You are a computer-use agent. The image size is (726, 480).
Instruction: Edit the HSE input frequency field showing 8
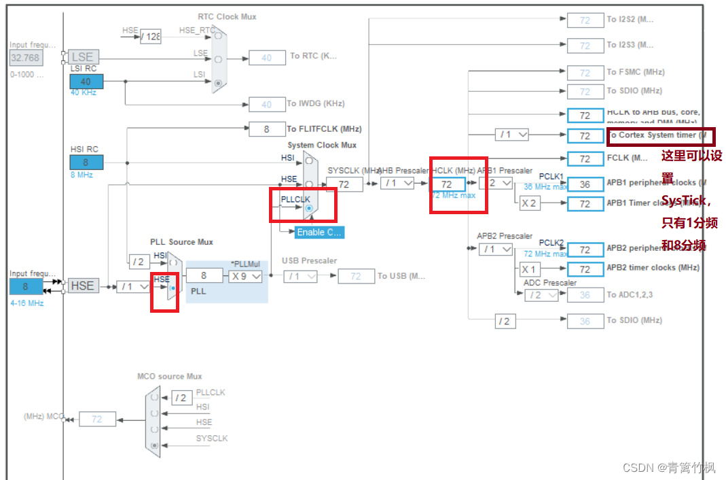pyautogui.click(x=25, y=286)
